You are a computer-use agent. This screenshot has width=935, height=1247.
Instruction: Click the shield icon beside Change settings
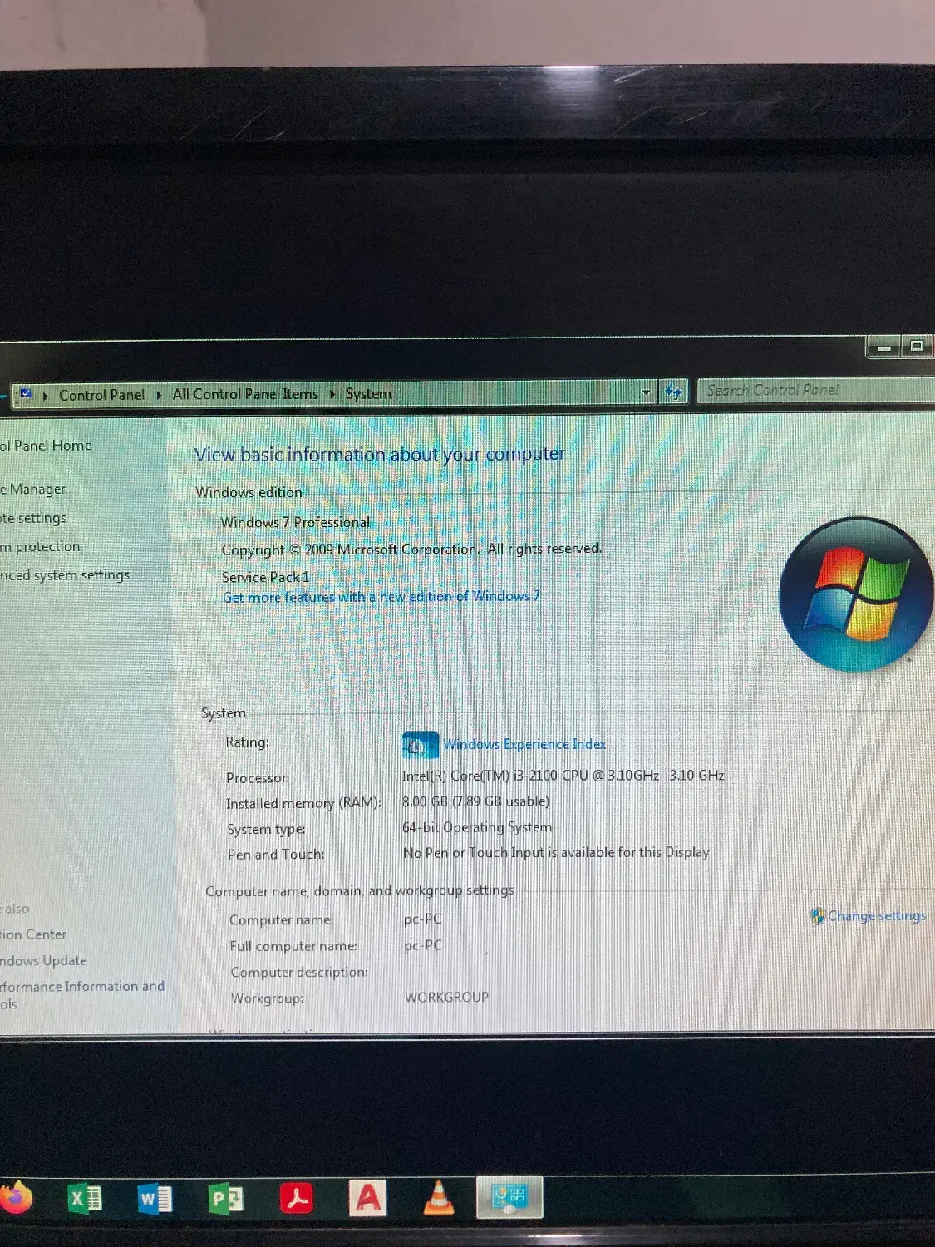(x=818, y=916)
